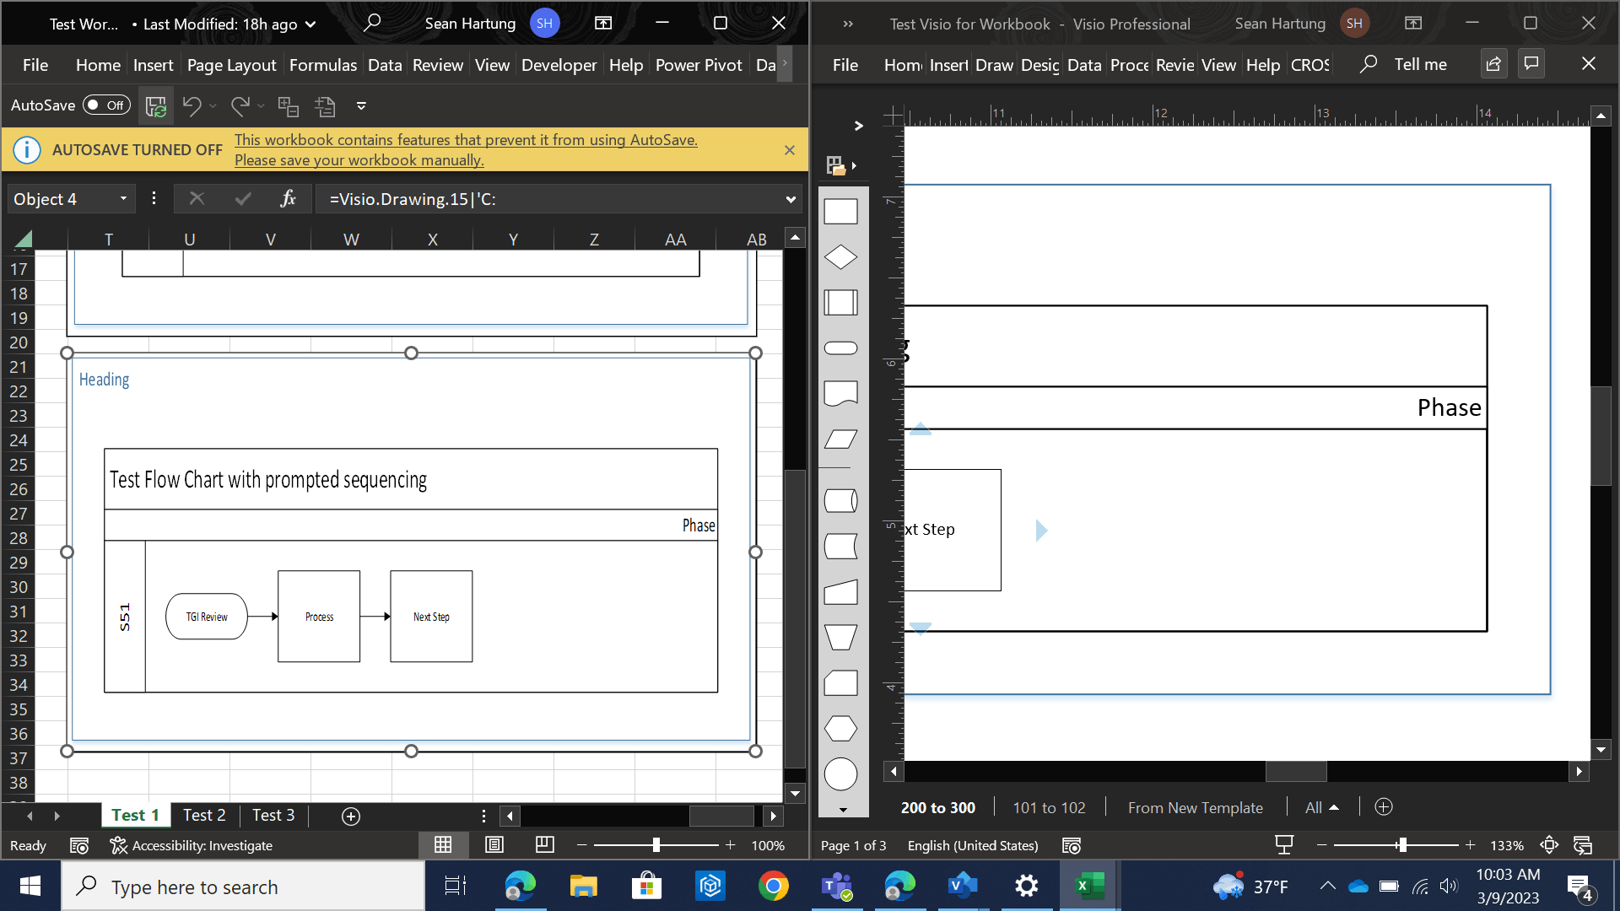Switch to the Test 3 sheet tab
Image resolution: width=1620 pixels, height=911 pixels.
tap(273, 815)
